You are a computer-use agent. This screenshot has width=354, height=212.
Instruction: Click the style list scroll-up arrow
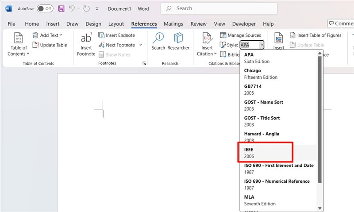coord(319,53)
